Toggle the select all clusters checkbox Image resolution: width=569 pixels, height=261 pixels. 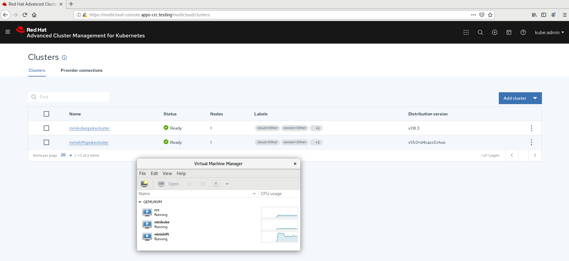tap(46, 114)
